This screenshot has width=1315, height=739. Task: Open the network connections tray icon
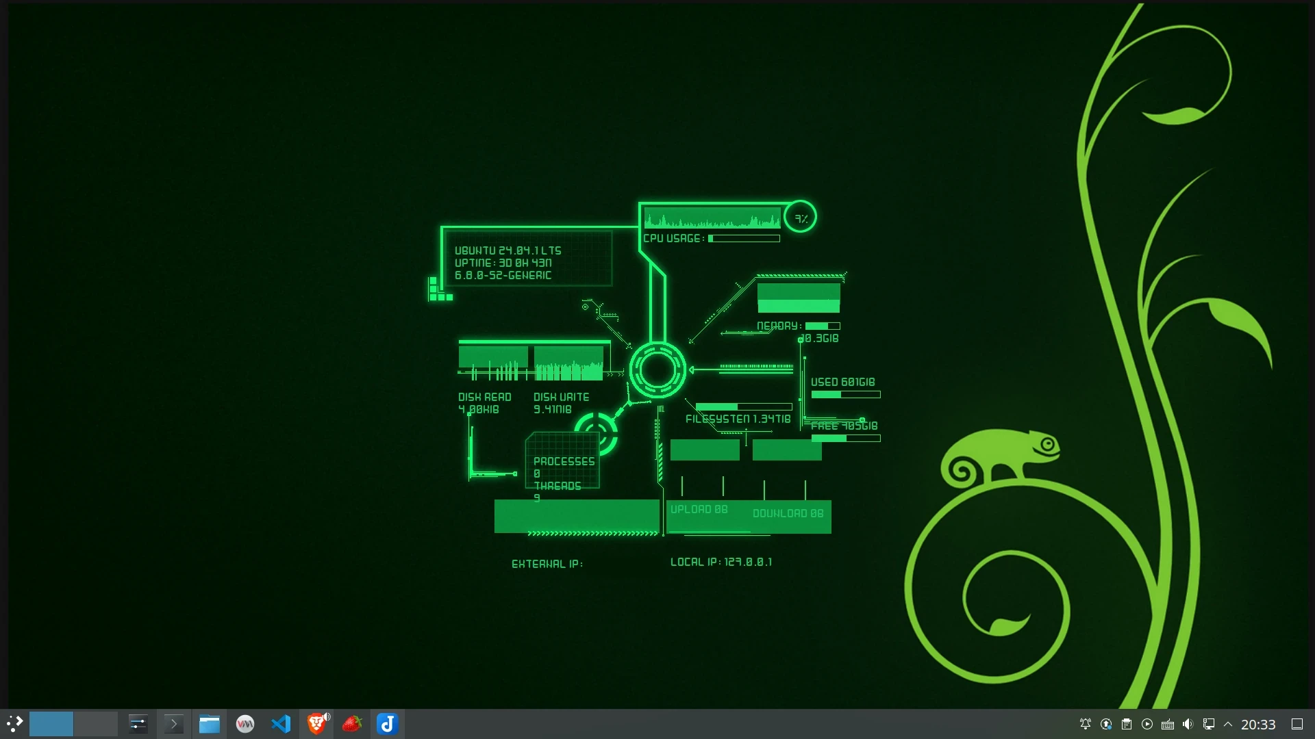pos(1209,724)
